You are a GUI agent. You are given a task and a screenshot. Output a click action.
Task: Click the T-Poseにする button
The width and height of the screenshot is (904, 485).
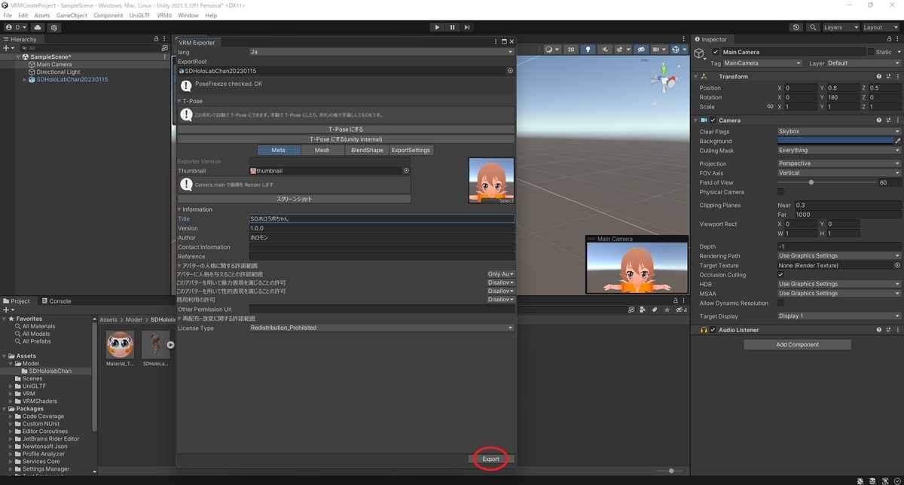pos(346,130)
